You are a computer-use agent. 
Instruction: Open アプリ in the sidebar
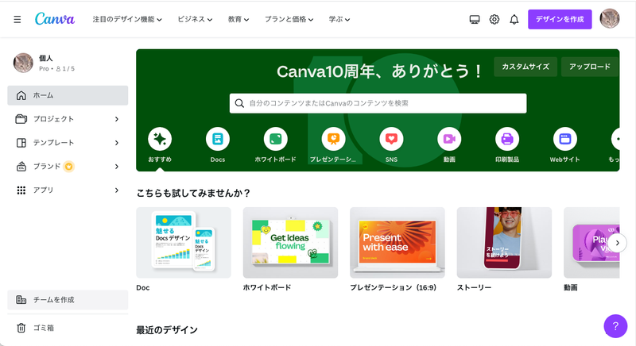pos(68,190)
